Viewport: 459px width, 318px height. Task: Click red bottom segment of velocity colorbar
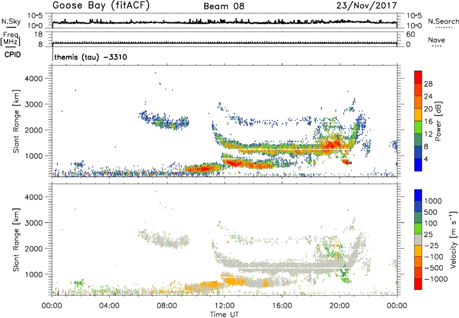pyautogui.click(x=418, y=284)
